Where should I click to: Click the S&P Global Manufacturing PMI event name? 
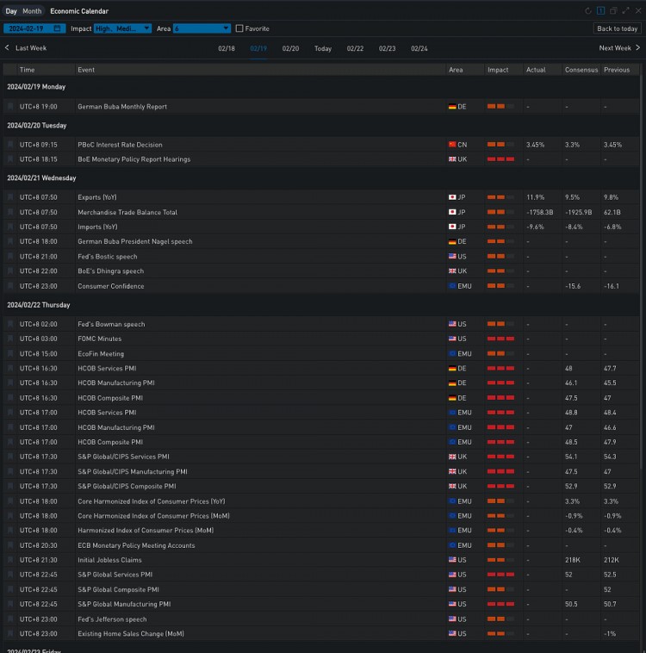[x=124, y=604]
